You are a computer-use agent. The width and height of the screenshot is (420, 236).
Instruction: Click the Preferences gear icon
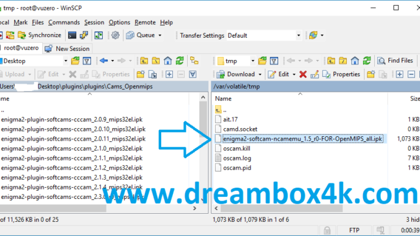coord(115,35)
